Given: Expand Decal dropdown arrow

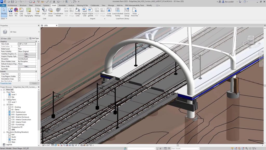Looking at the screenshot, I should click(x=44, y=15).
